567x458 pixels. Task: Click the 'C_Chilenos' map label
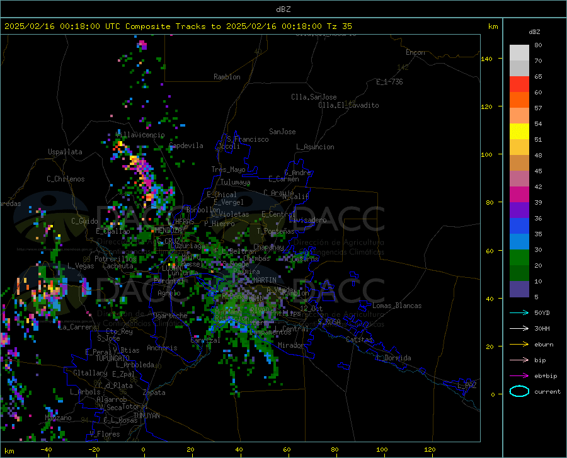pyautogui.click(x=66, y=179)
